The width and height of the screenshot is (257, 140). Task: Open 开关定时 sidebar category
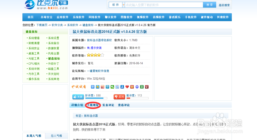tap(54, 74)
